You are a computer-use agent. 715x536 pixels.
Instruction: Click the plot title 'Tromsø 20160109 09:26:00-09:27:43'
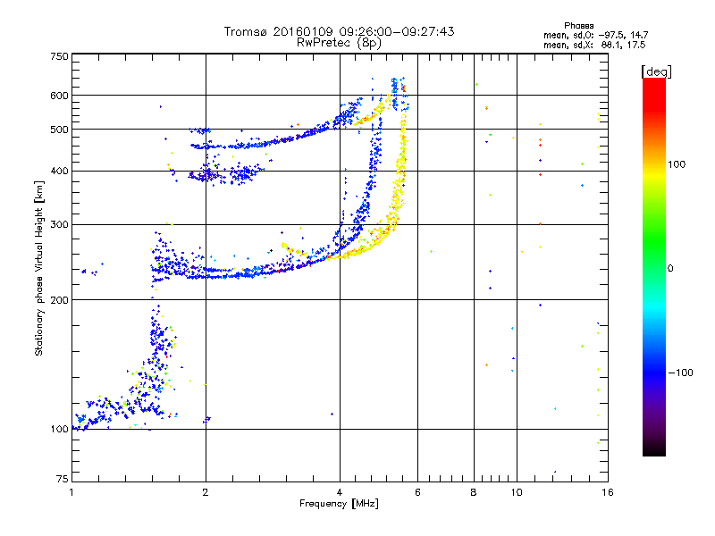pos(339,31)
